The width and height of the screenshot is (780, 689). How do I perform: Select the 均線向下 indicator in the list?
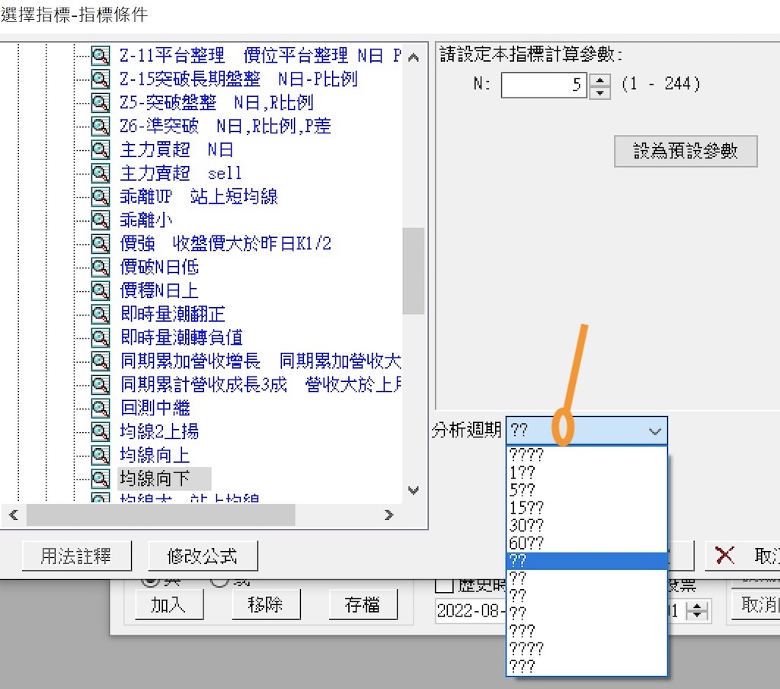(155, 479)
